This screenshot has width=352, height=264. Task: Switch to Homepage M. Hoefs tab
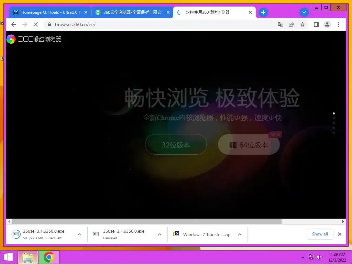50,12
